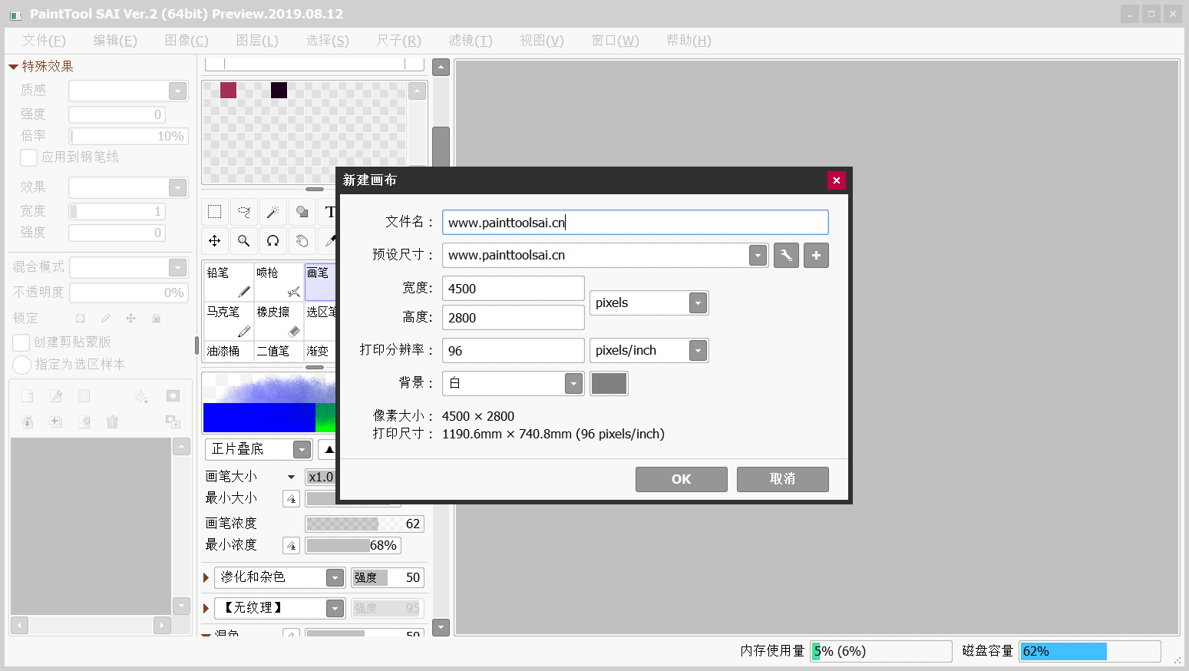1189x671 pixels.
Task: Click the 高度 height input field
Action: (x=514, y=318)
